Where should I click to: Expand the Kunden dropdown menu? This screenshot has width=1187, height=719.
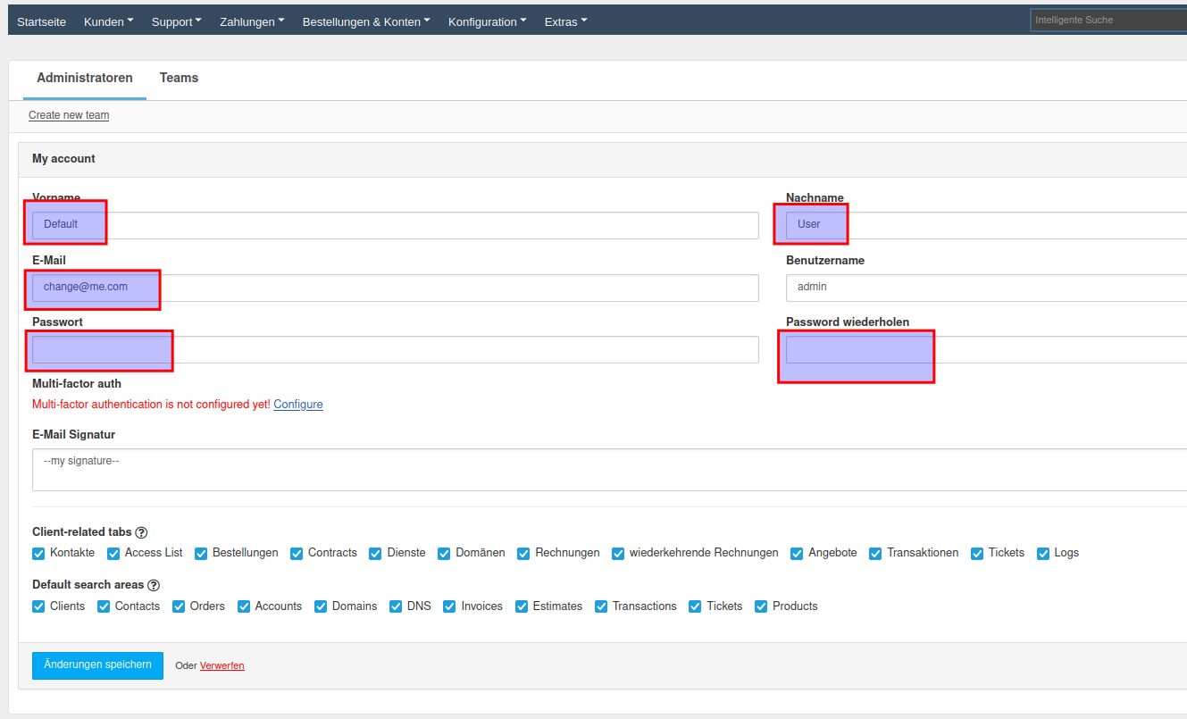tap(108, 21)
